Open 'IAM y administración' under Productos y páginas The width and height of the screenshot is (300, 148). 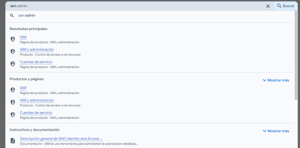click(x=37, y=100)
